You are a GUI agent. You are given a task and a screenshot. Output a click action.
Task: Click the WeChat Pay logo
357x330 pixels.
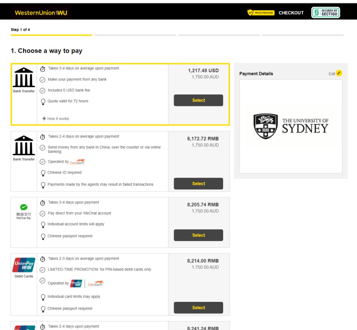pyautogui.click(x=24, y=212)
